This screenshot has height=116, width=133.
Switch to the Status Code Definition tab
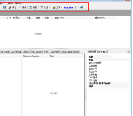(70, 52)
